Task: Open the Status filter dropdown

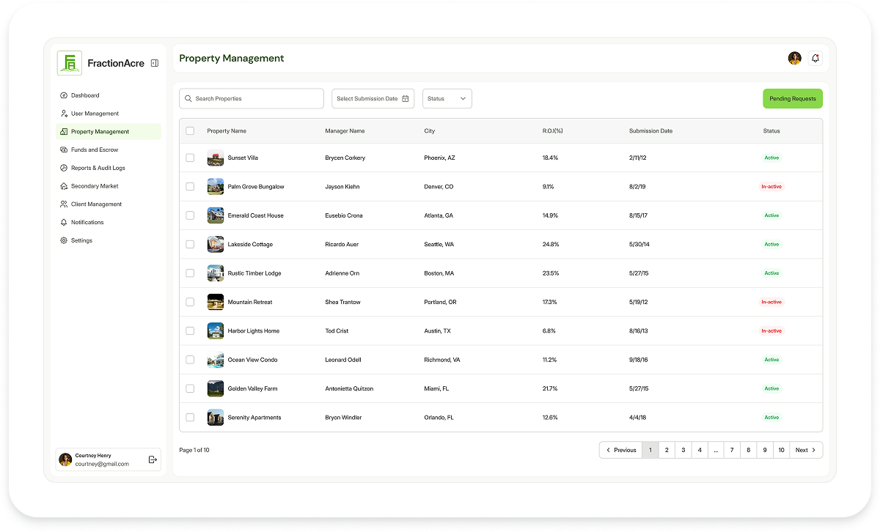Action: coord(447,98)
